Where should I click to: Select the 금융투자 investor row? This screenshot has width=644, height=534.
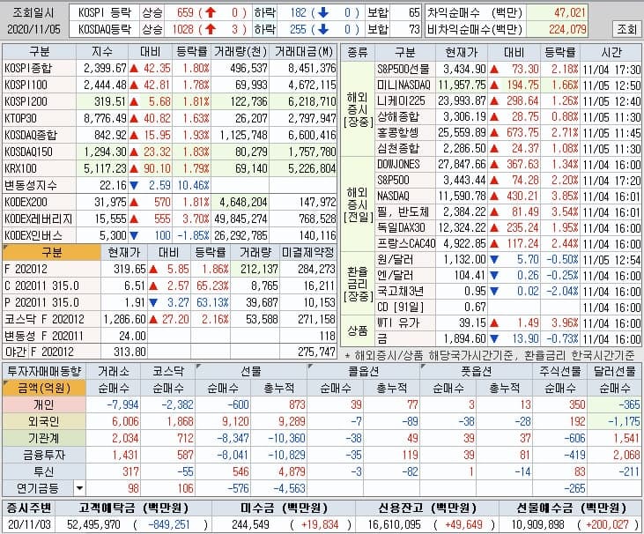(322, 455)
